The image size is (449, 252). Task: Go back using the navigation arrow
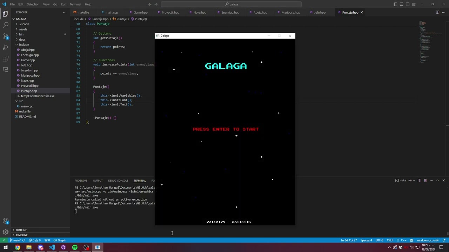[x=150, y=4]
